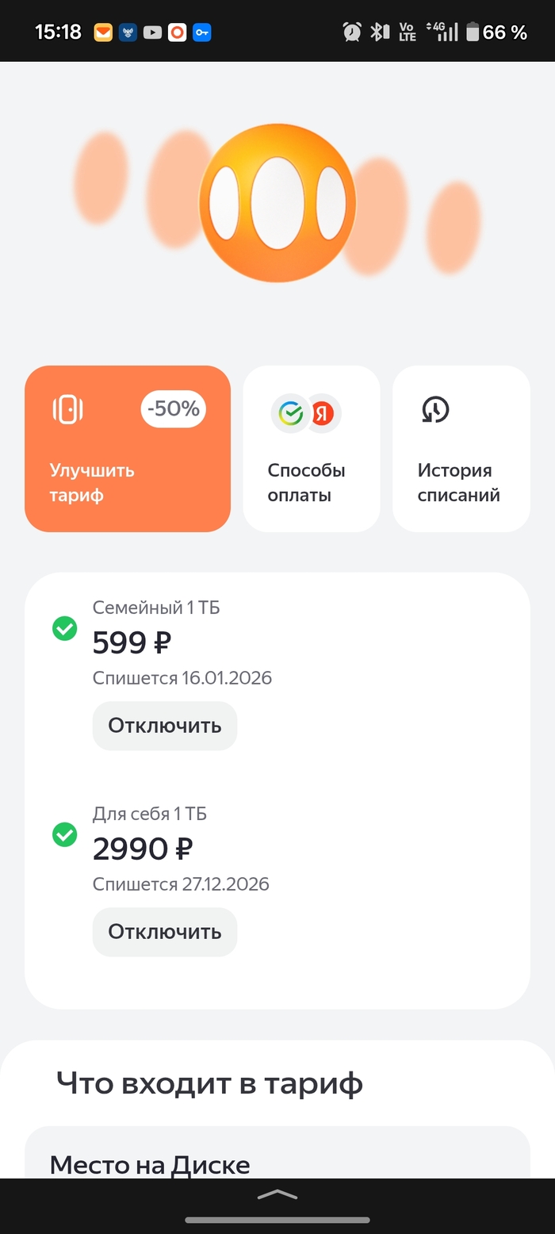The image size is (555, 1234).
Task: Open Способы оплаты payment methods
Action: pyautogui.click(x=311, y=449)
